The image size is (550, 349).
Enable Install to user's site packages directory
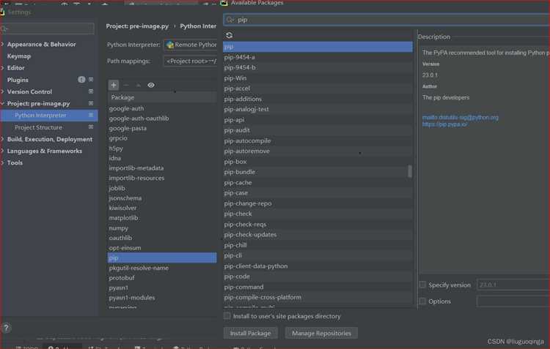[x=227, y=316]
